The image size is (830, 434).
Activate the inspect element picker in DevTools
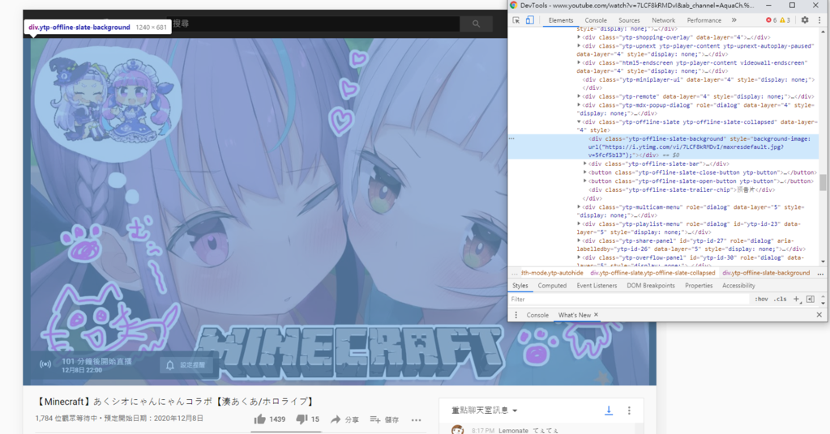(x=516, y=20)
